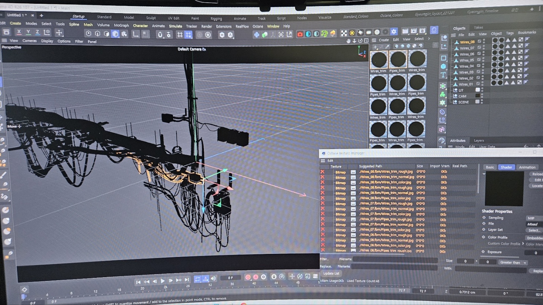Select the Move tool cross-arrows icon
The width and height of the screenshot is (543, 305).
point(59,33)
